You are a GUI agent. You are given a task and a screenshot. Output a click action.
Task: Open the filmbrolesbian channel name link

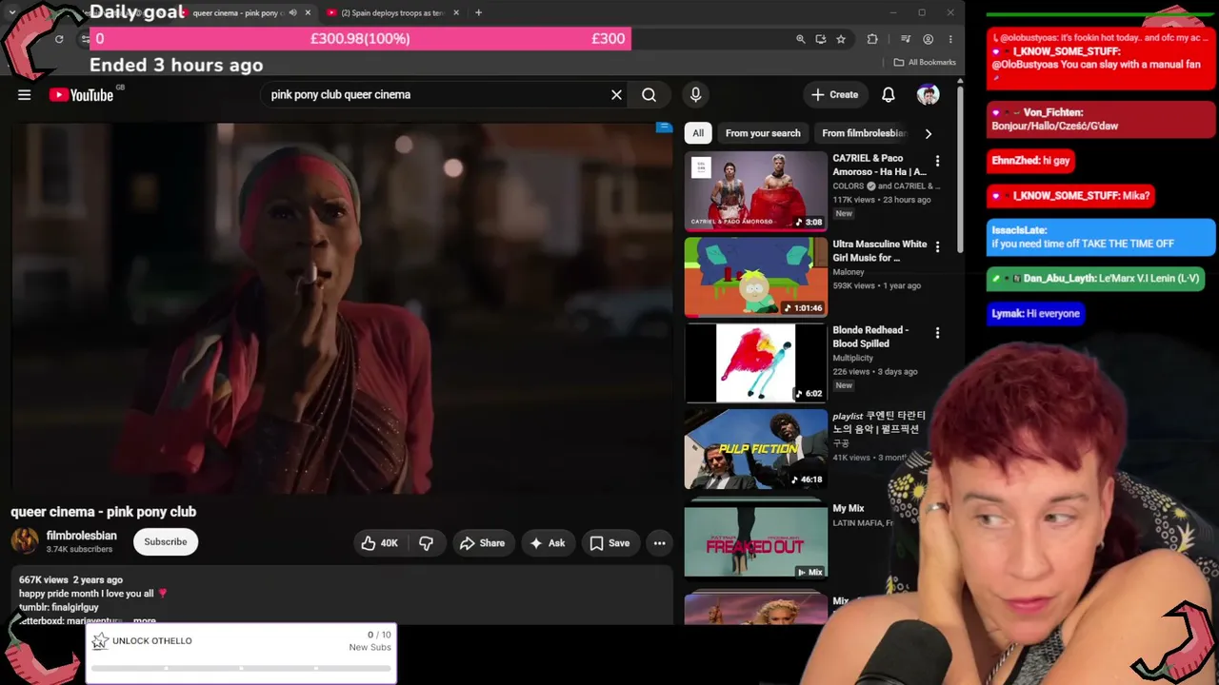coord(82,536)
